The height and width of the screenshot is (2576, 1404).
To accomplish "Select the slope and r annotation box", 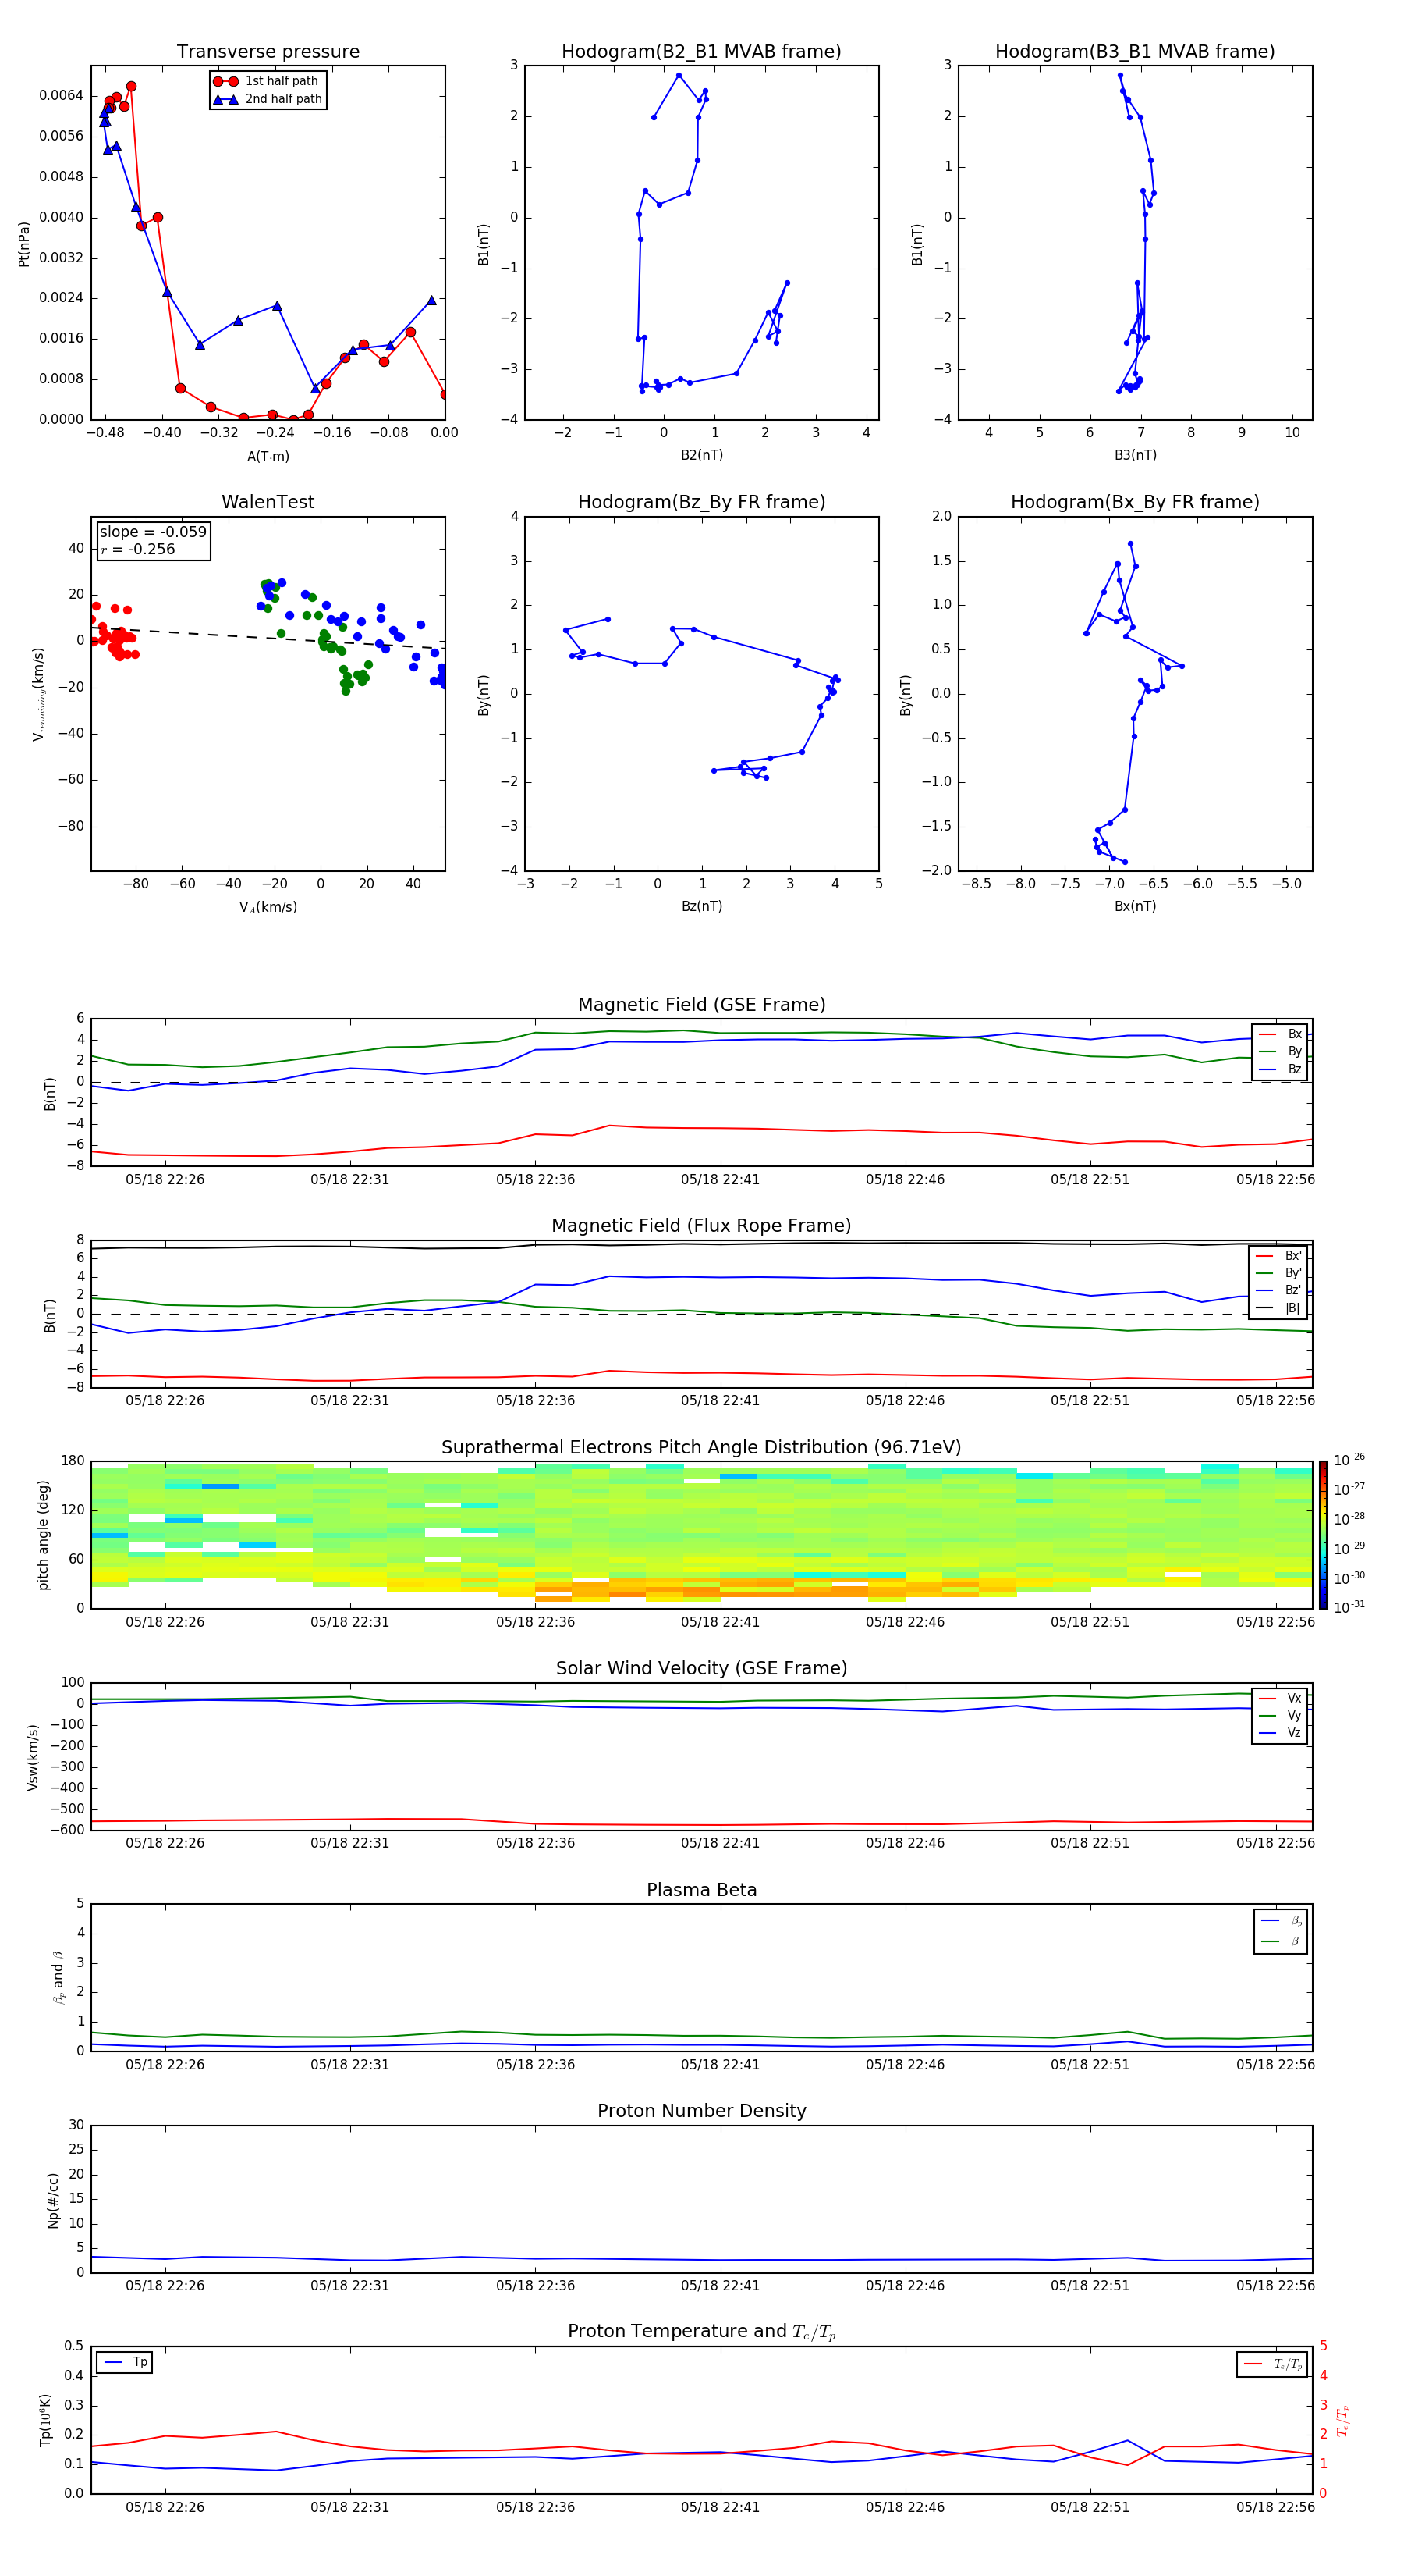I will coord(153,541).
